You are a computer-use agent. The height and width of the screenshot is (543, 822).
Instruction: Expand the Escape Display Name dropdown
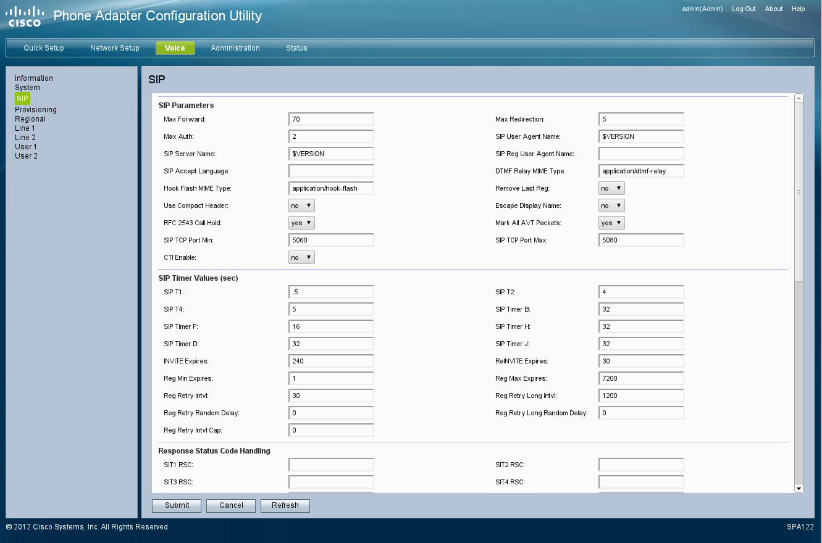tap(611, 205)
